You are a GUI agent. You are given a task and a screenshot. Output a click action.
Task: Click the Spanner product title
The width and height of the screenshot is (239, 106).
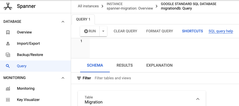(x=26, y=6)
